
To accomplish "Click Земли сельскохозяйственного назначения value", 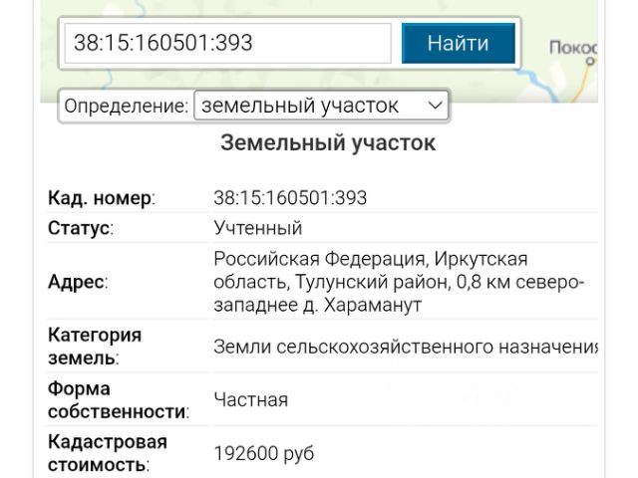I will tap(406, 347).
